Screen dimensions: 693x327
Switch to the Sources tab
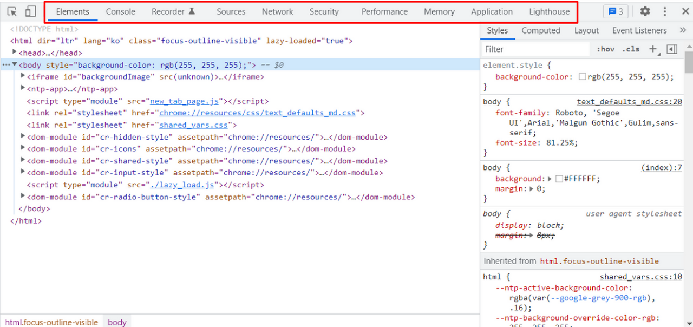231,11
